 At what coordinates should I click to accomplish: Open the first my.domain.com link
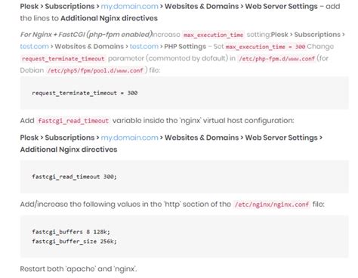click(x=130, y=6)
